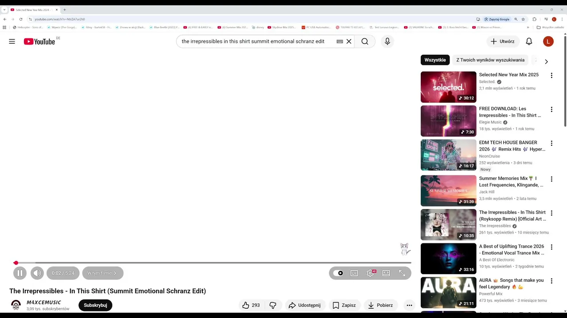The height and width of the screenshot is (318, 567).
Task: Start voice search with the microphone
Action: click(387, 42)
